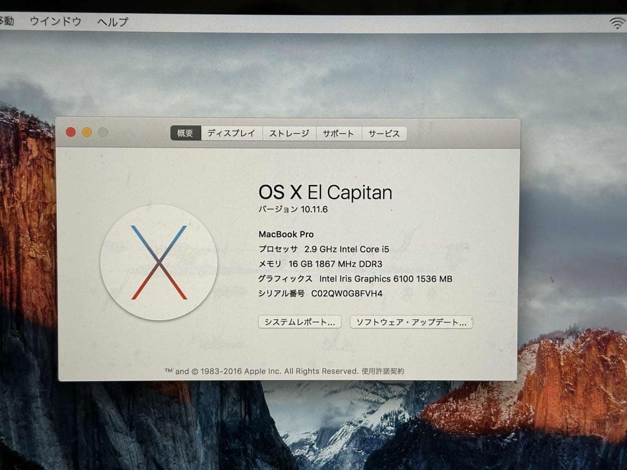627x470 pixels.
Task: Click the yellow minimize button
Action: point(86,132)
